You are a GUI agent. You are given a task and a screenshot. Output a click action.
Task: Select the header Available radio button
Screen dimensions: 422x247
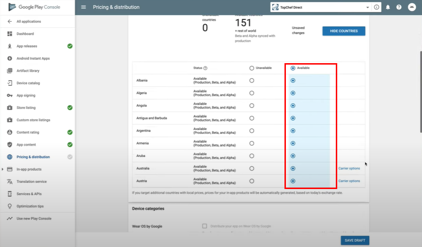[293, 68]
